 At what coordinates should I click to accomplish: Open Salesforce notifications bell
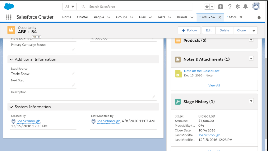(x=245, y=7)
